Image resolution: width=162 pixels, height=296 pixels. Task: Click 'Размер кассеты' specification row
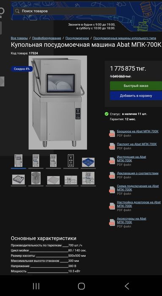click(x=48, y=256)
